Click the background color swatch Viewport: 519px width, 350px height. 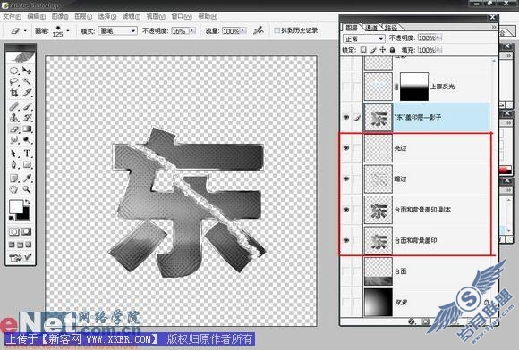pos(26,215)
